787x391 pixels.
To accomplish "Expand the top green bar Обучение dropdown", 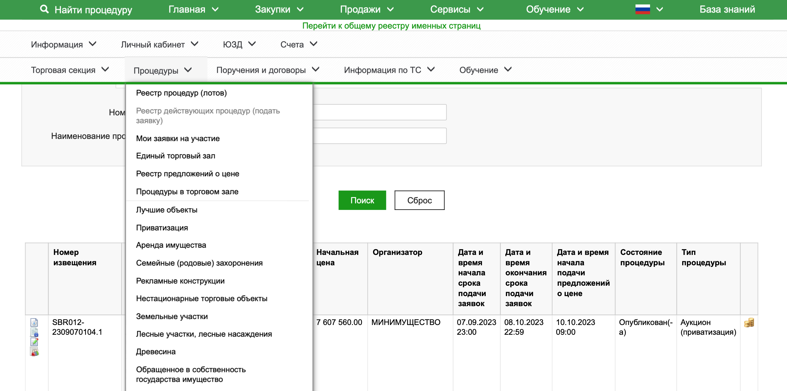I will pos(555,9).
